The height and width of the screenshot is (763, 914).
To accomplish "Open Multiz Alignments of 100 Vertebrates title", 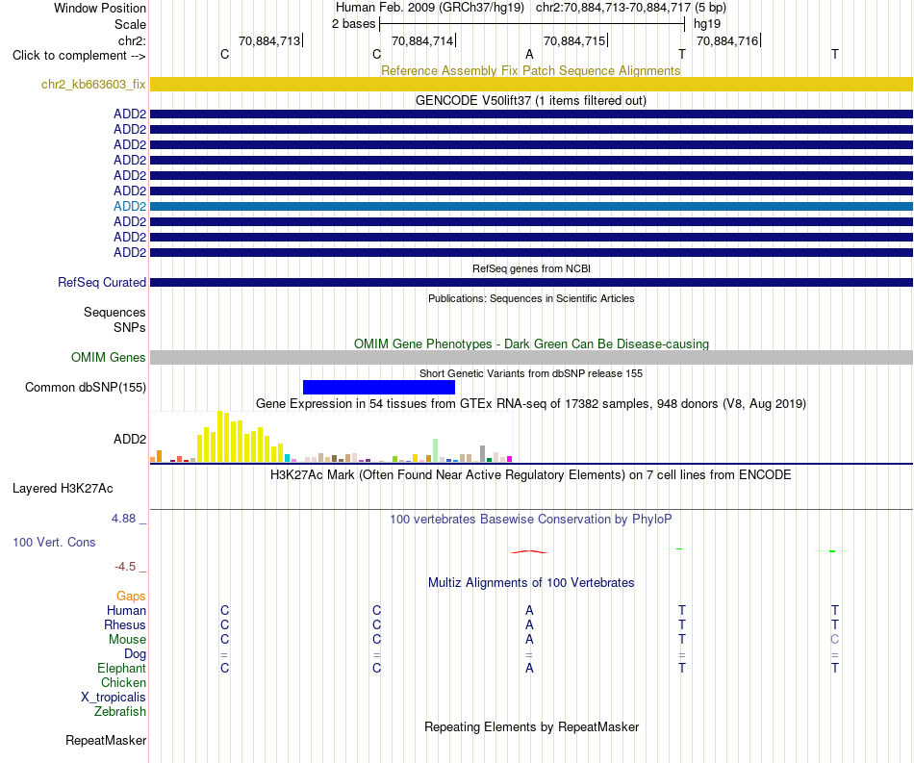I will [x=531, y=582].
